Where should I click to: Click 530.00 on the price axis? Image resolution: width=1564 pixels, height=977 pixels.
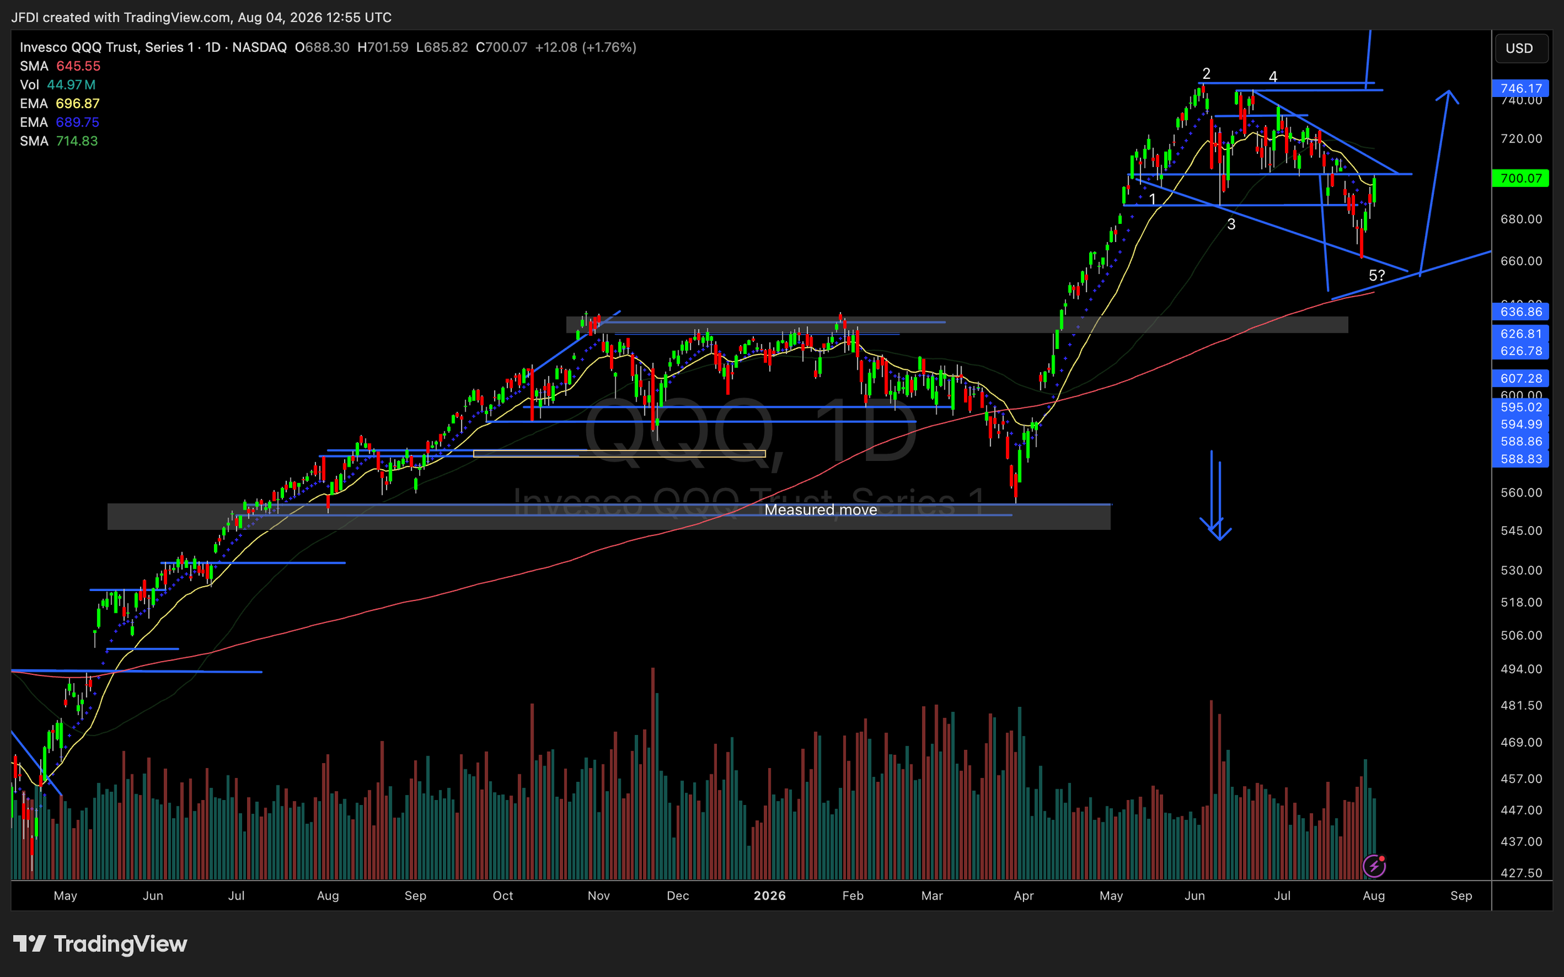[1521, 570]
